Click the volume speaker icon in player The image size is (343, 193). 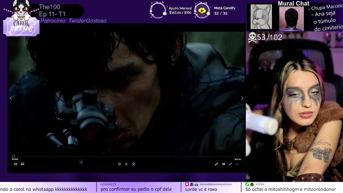coord(15,164)
